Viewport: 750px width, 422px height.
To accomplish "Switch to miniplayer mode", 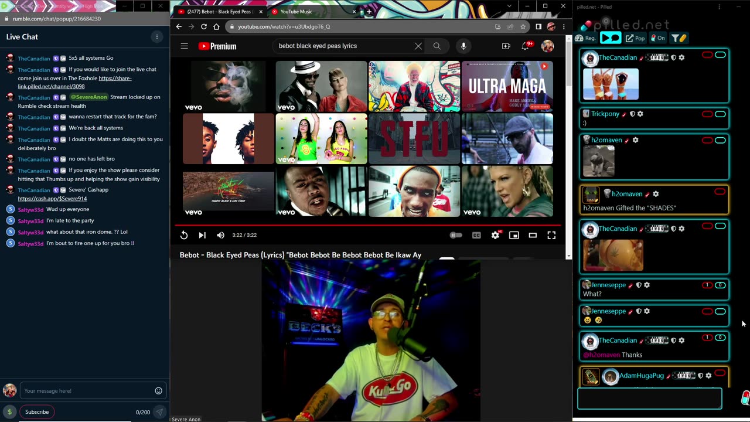I will [514, 235].
